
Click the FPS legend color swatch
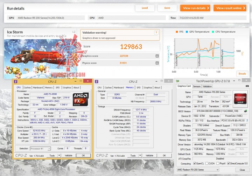tap(177, 32)
